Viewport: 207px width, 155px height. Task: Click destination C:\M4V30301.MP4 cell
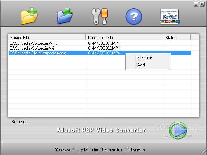(104, 43)
